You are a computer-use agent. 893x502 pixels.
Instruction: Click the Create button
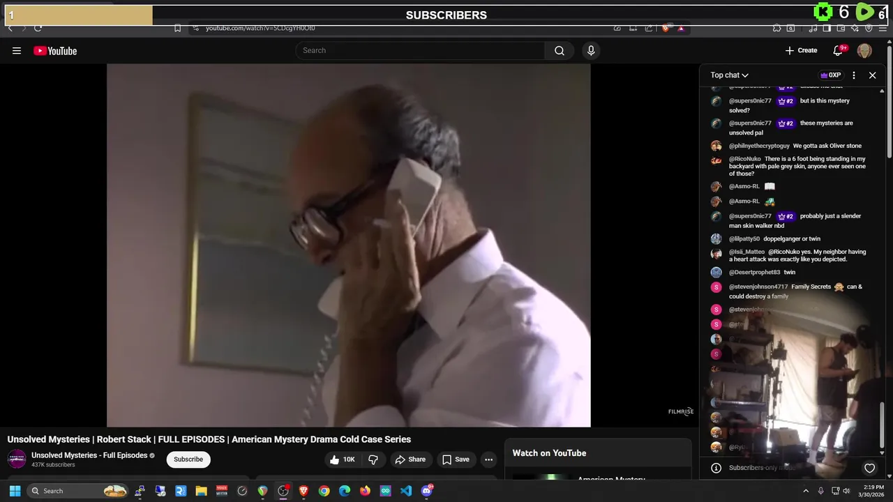[801, 50]
